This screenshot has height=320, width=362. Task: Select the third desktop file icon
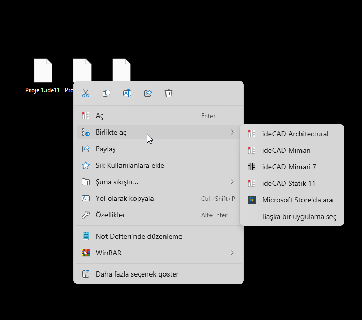pos(122,69)
